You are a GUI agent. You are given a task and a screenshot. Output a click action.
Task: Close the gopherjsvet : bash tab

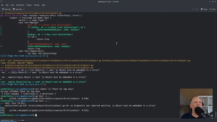(15, 120)
